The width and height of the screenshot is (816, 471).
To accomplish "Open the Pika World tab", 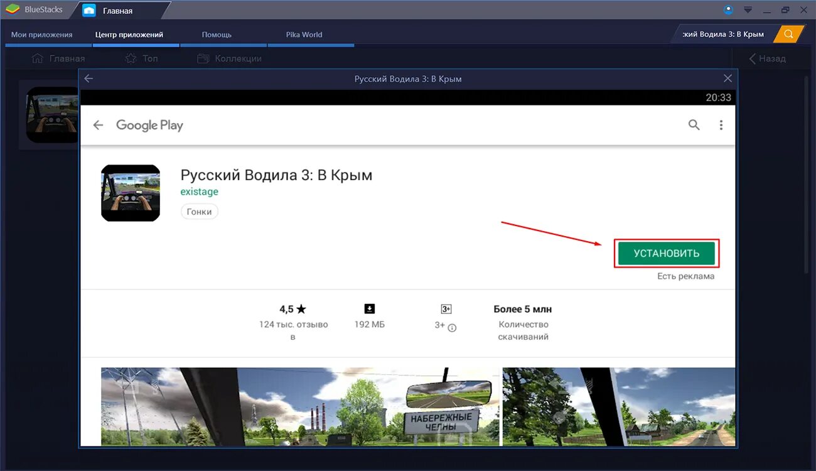I will click(x=304, y=35).
